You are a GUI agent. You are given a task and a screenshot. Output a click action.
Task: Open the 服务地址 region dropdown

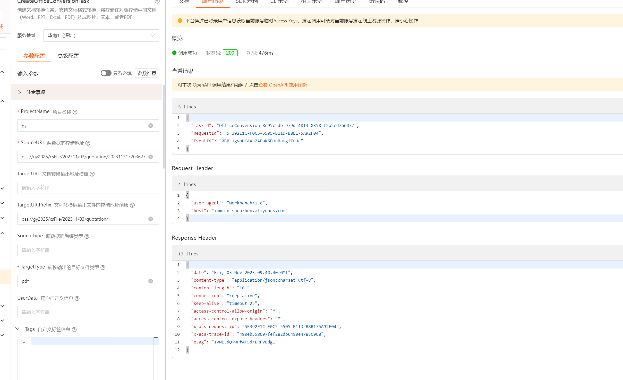tap(101, 36)
